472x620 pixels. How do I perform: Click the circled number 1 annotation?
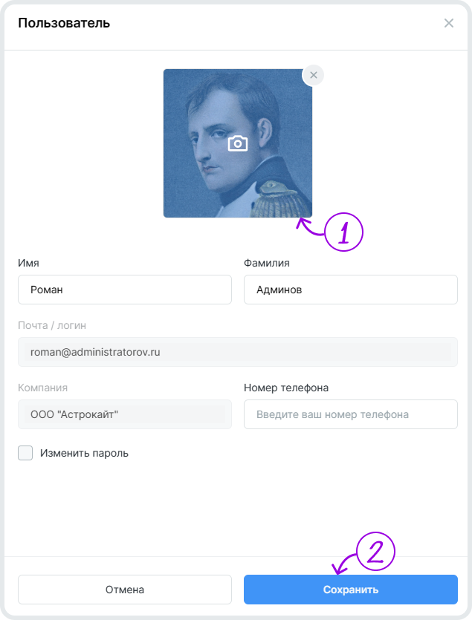343,232
